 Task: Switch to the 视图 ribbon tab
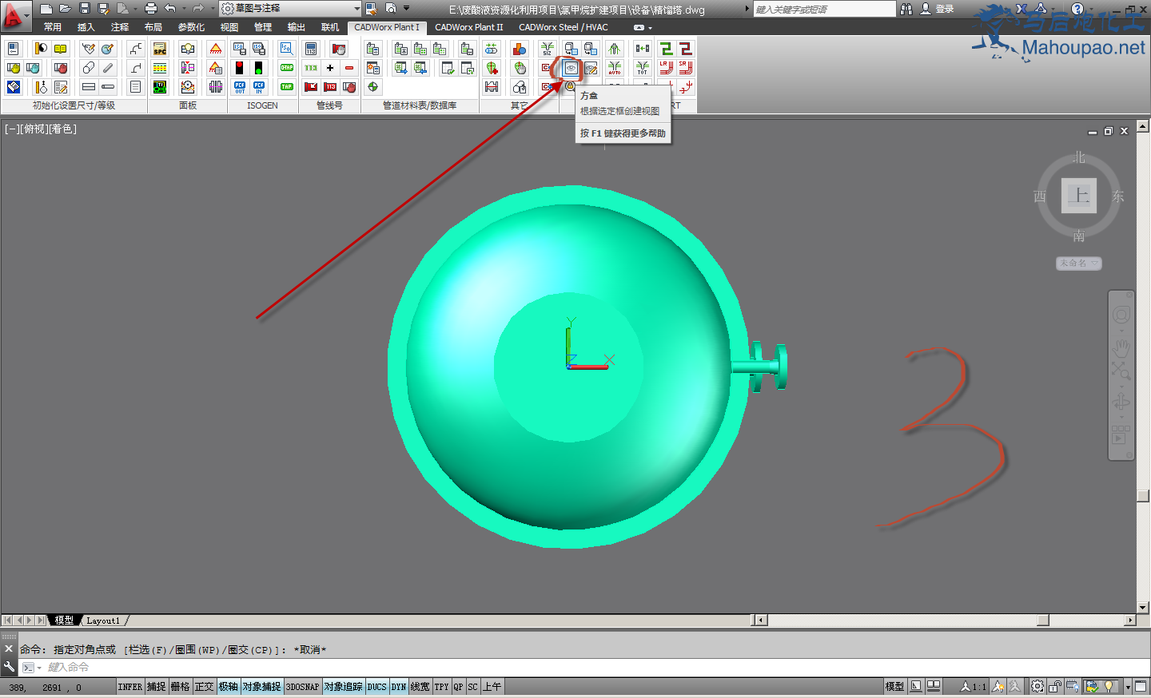(229, 27)
